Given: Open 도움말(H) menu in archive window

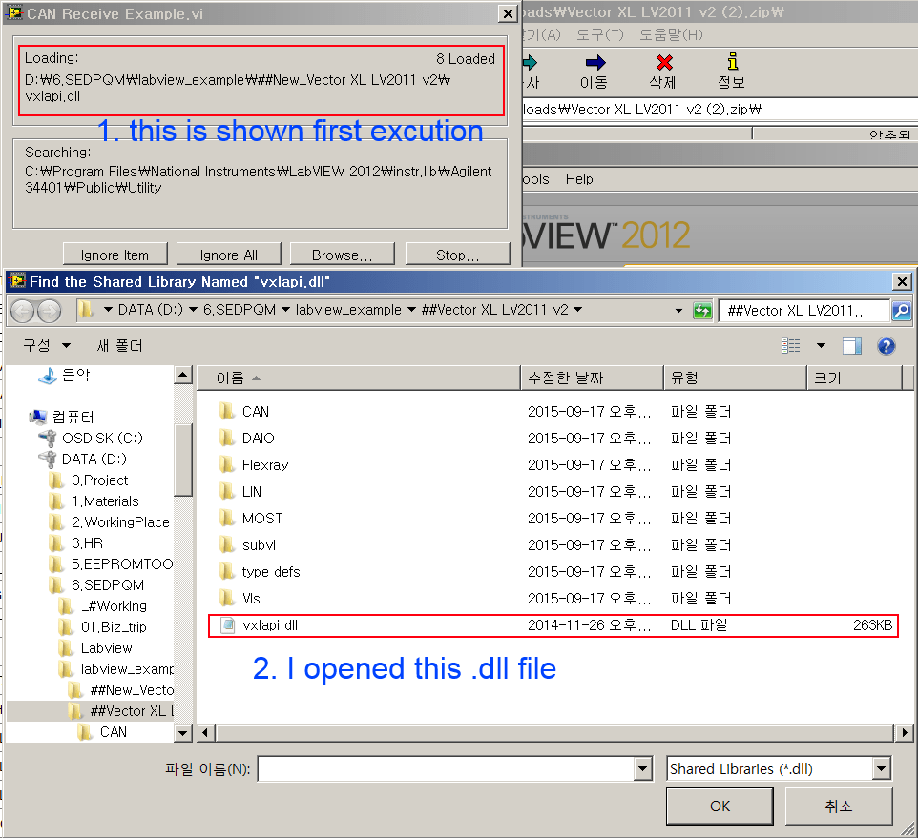Looking at the screenshot, I should click(x=671, y=35).
